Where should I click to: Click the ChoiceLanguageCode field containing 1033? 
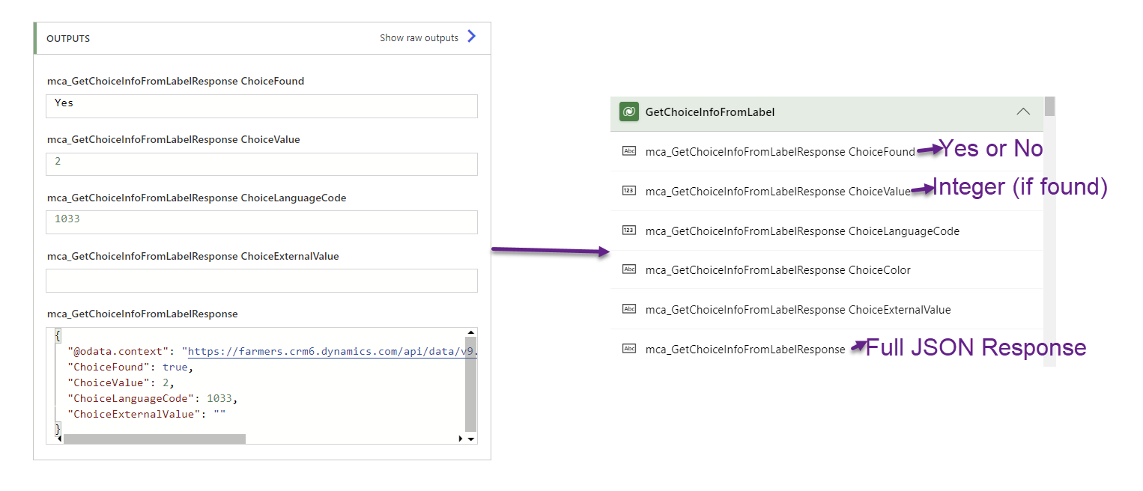[261, 222]
